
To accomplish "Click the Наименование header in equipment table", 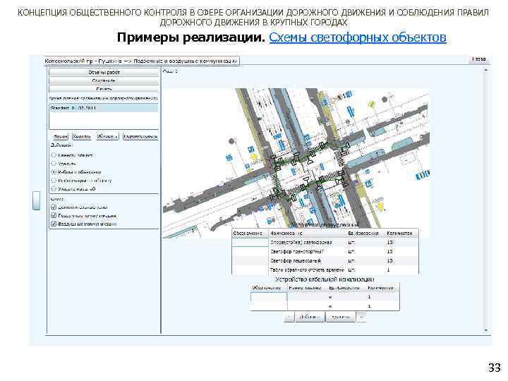I will 307,234.
